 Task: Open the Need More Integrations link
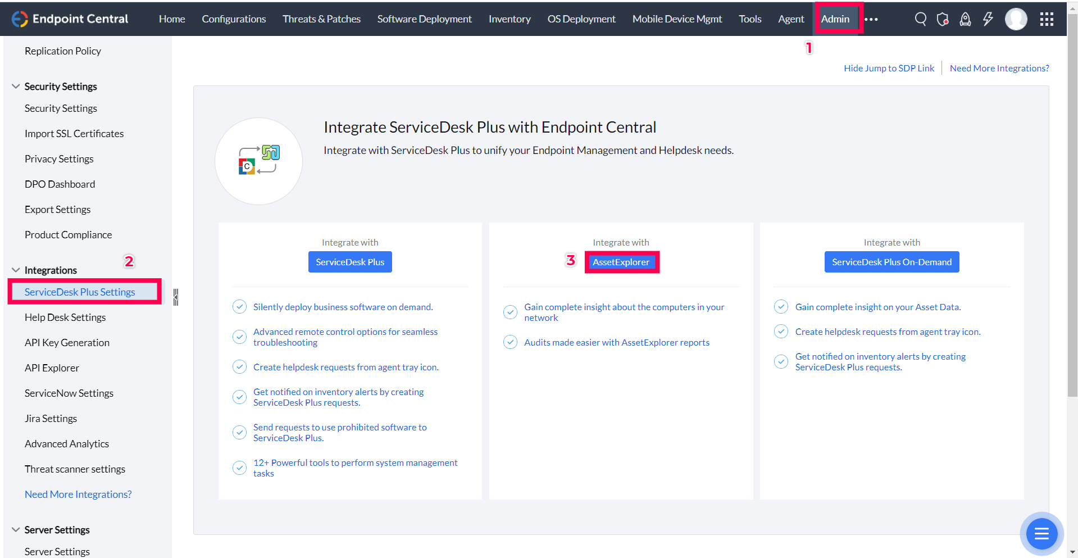(x=999, y=67)
